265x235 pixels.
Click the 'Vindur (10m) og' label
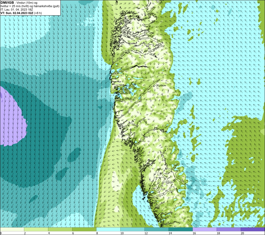pos(27,3)
